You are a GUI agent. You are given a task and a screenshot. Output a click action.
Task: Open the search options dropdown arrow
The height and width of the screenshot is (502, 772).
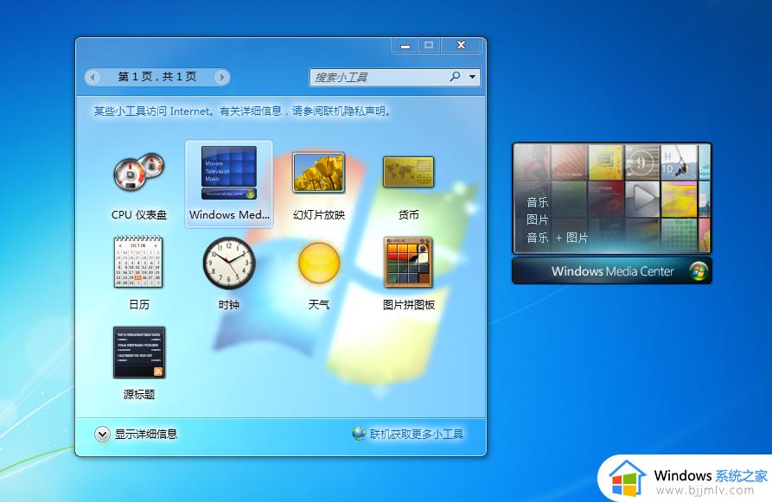tap(473, 77)
